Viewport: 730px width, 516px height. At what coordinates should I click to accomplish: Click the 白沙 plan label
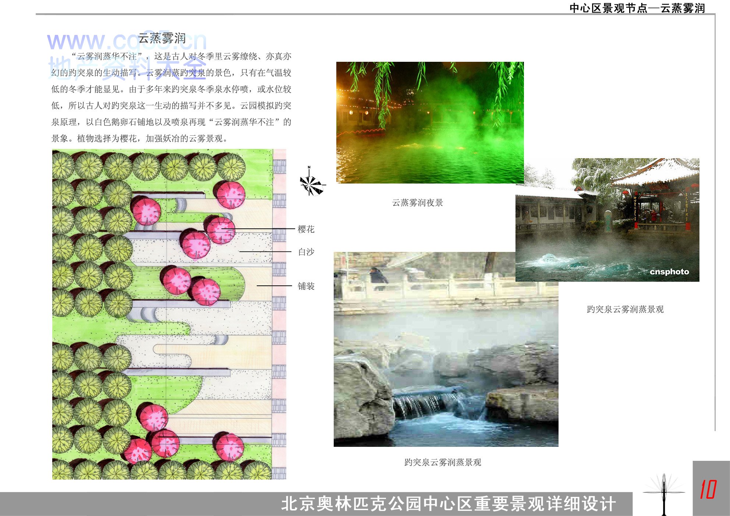[x=306, y=252]
